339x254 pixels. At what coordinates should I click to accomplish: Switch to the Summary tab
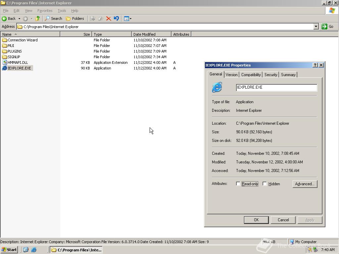tap(288, 75)
